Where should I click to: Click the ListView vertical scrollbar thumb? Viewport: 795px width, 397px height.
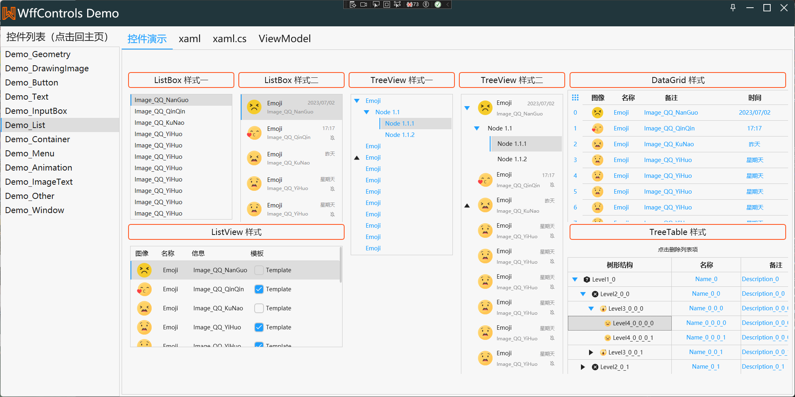coord(341,265)
